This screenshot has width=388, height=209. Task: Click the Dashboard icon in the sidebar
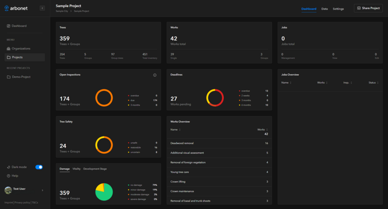coord(9,26)
